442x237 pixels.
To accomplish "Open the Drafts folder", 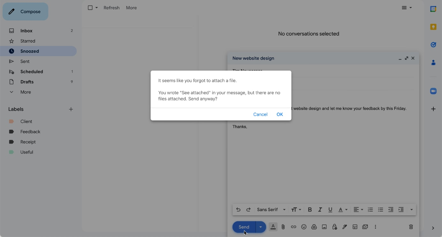I will click(x=27, y=82).
